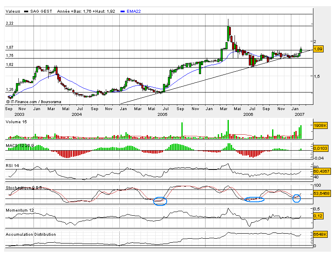The image size is (333, 255).
Task: Click the MACD 12 26 9 panel label
Action: point(20,145)
